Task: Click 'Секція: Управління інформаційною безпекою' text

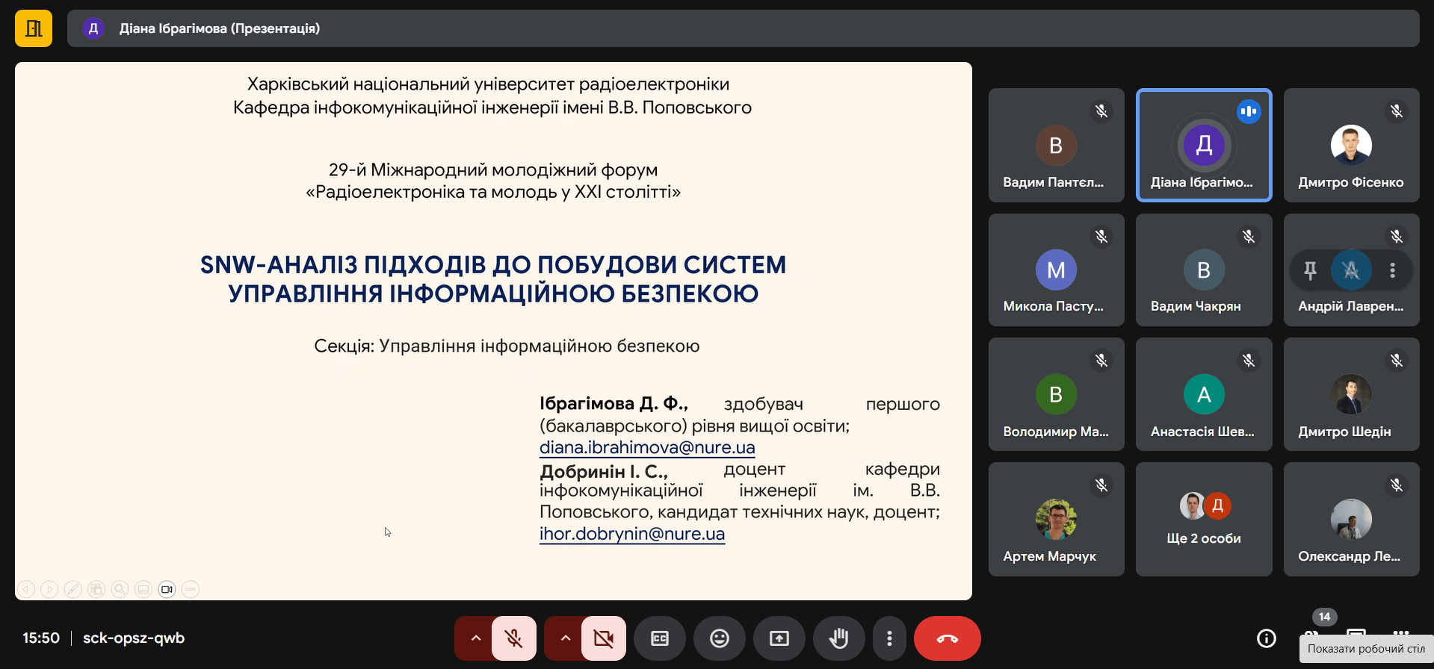Action: click(507, 346)
